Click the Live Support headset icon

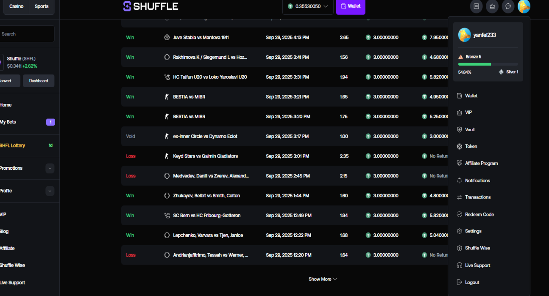[x=459, y=266]
